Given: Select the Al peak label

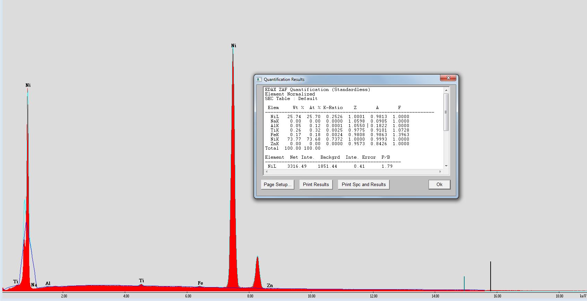Looking at the screenshot, I should (48, 283).
